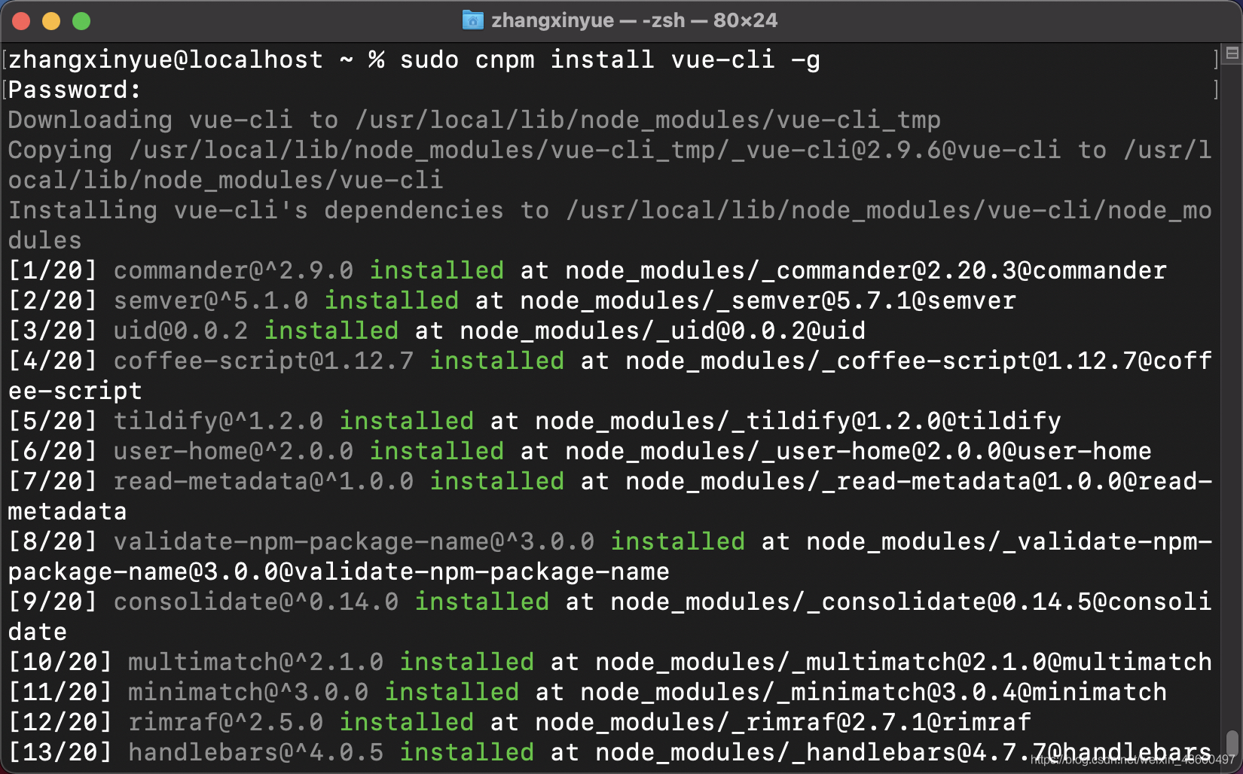
Task: Click the green 'installed' on the tildify line
Action: 407,421
